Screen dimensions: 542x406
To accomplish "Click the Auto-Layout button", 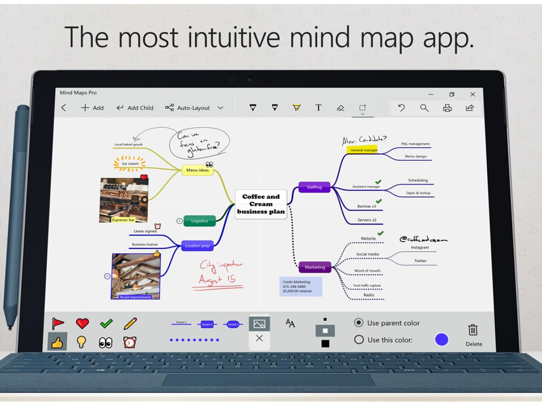I will (188, 108).
